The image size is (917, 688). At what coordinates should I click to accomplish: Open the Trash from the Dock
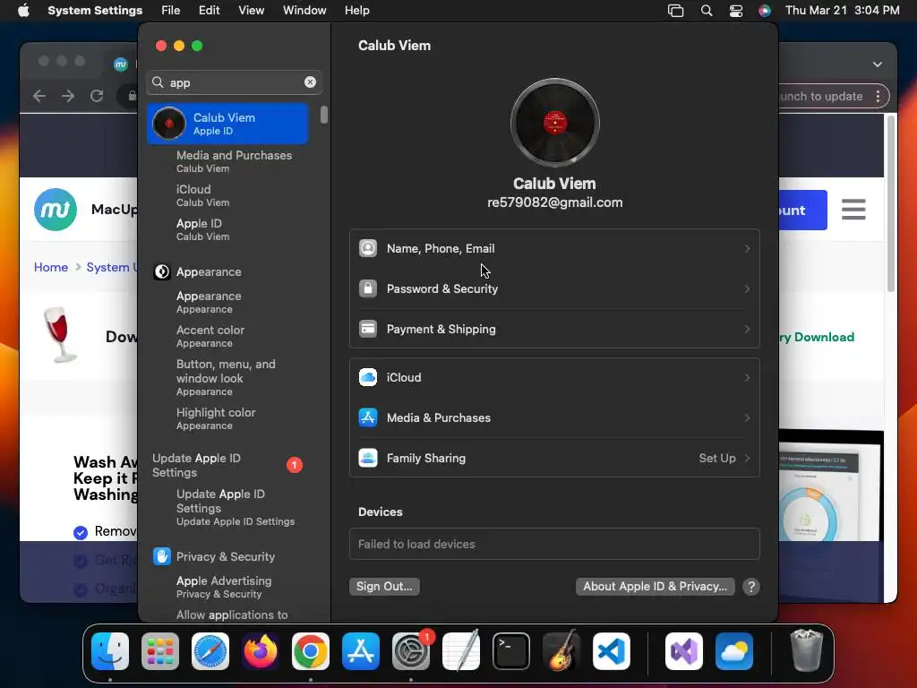coord(807,651)
